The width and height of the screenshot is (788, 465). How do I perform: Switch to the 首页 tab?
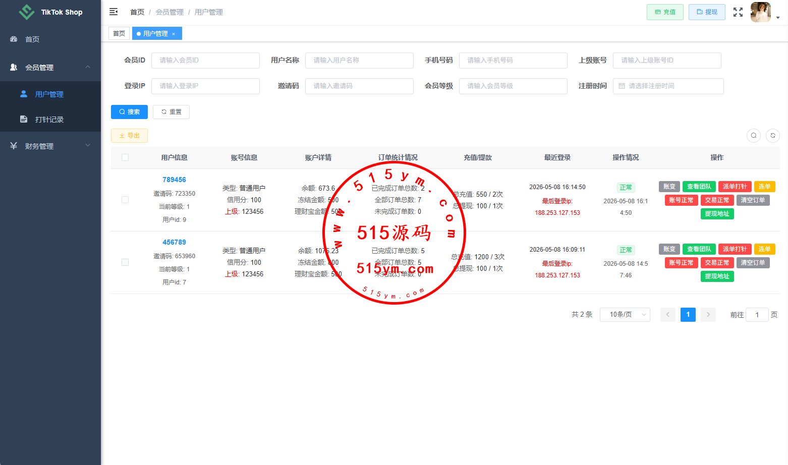tap(119, 33)
